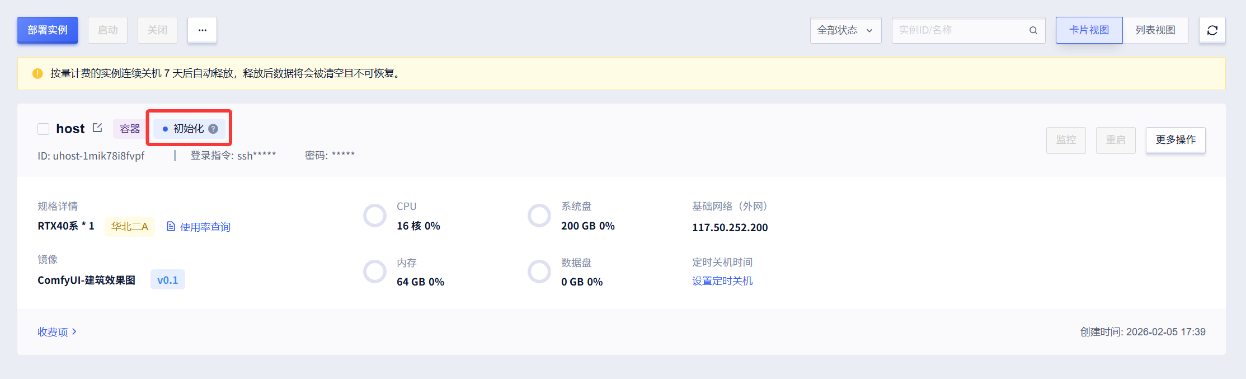Open the 全部状态 status filter dropdown
The image size is (1246, 379).
(x=845, y=30)
